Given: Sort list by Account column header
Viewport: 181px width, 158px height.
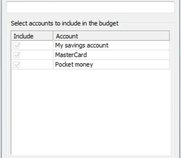Looking at the screenshot, I should 67,36.
